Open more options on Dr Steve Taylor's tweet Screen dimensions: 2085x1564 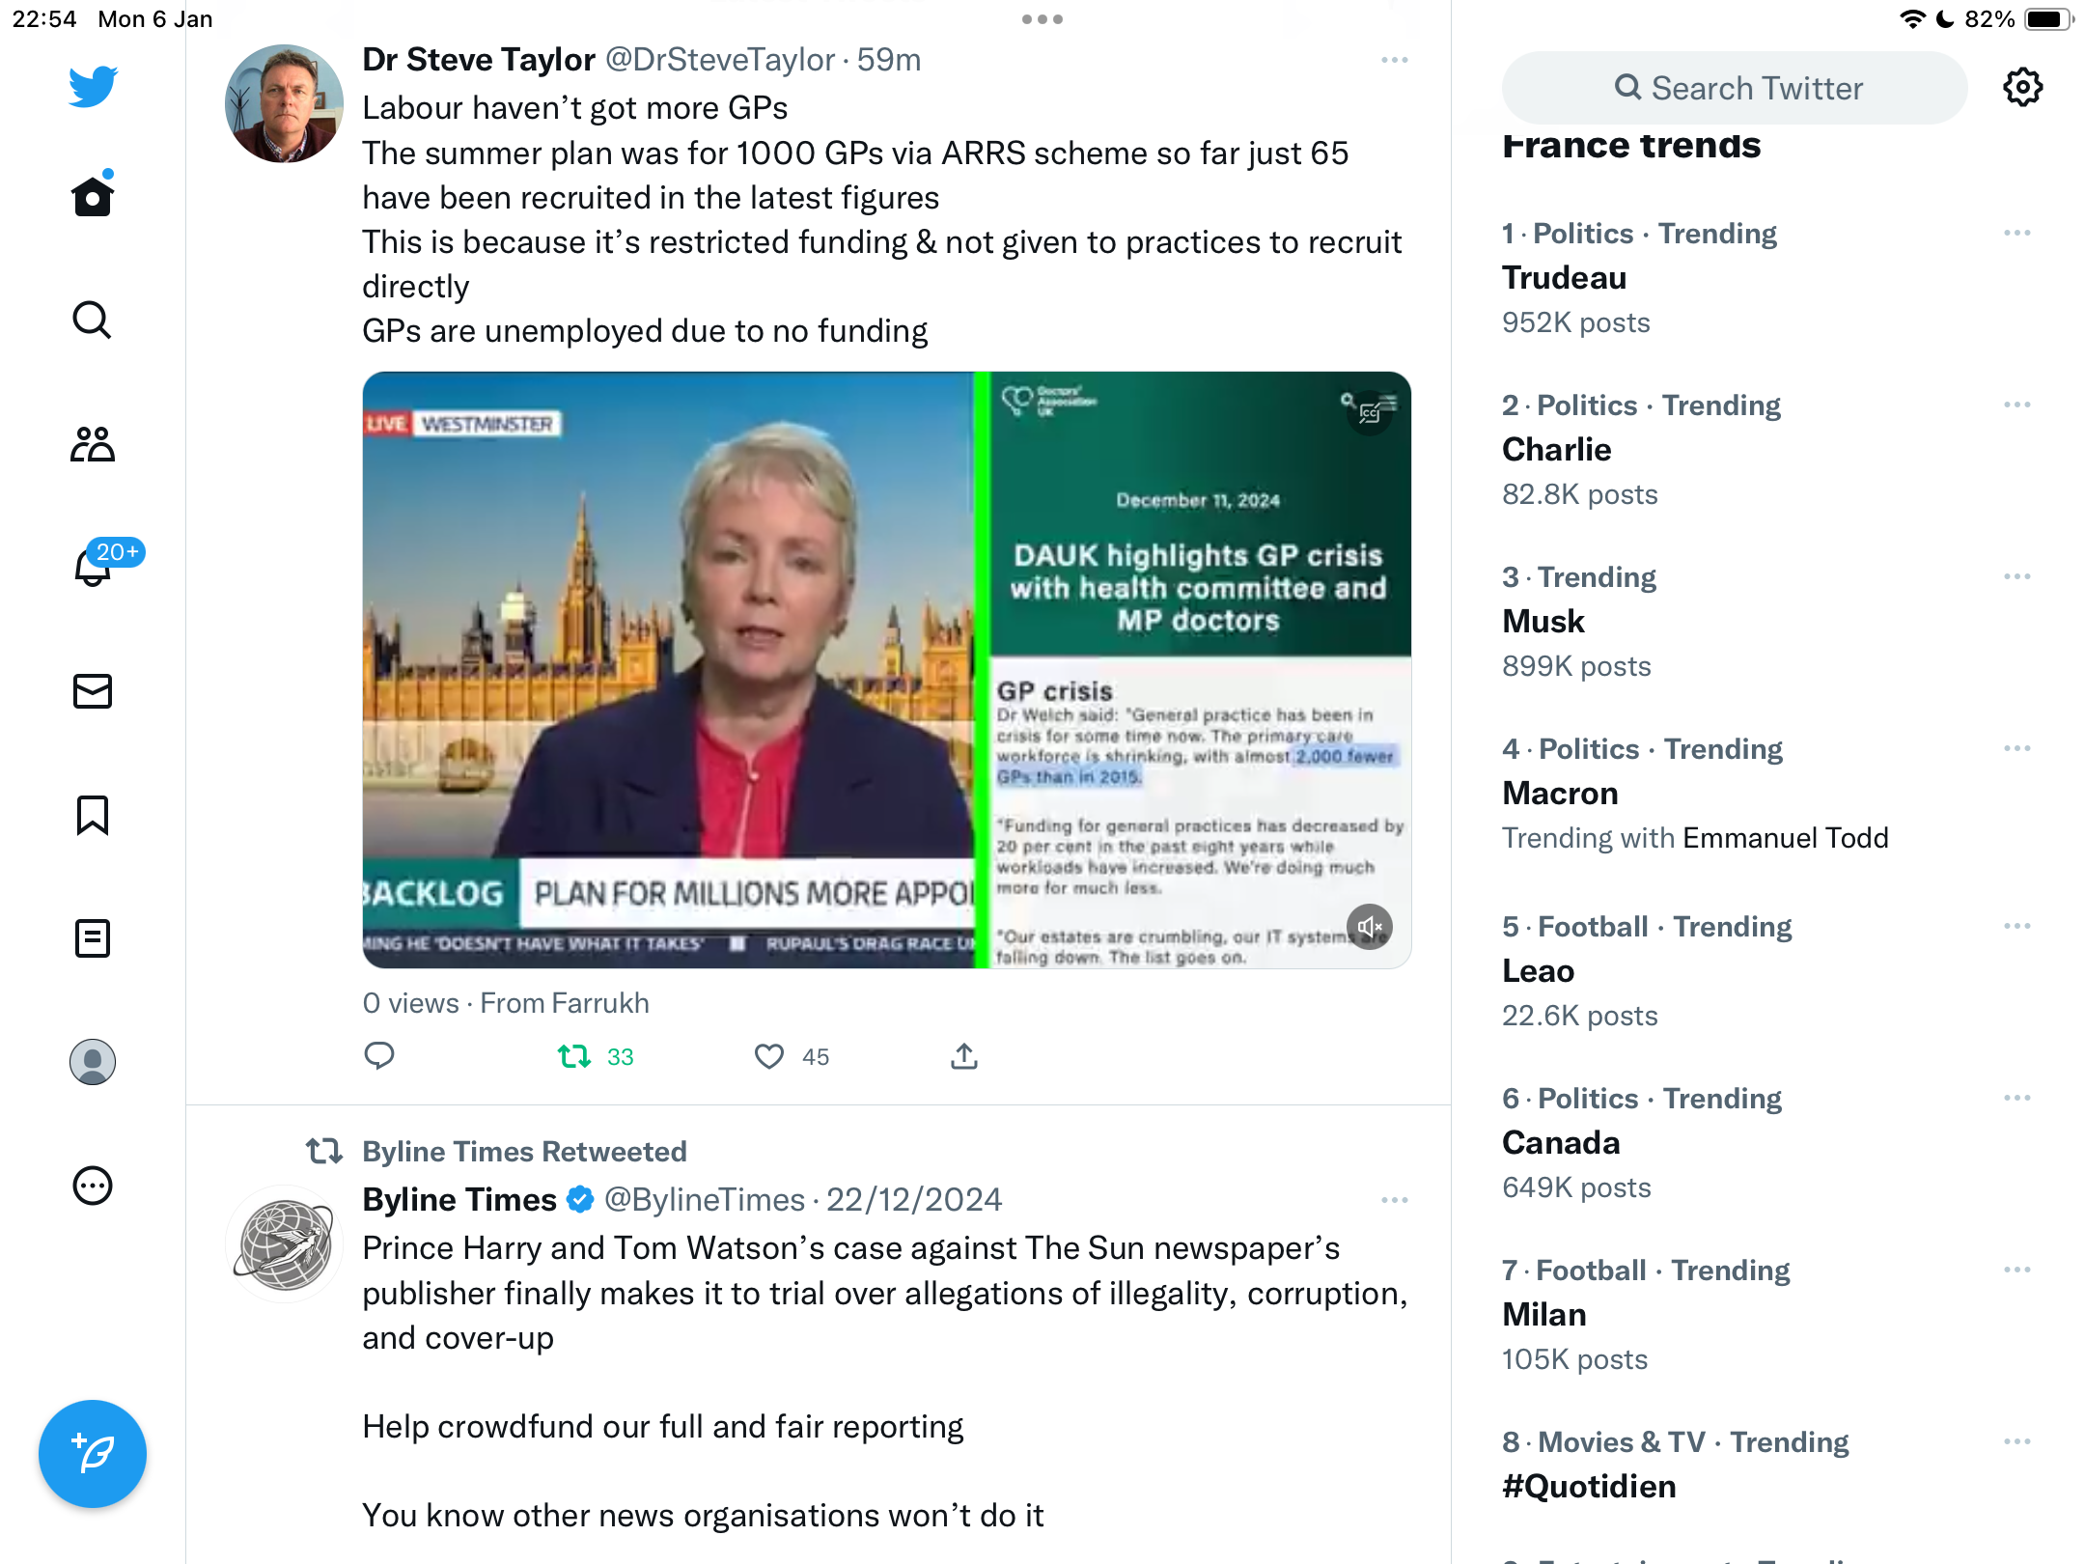pos(1395,60)
